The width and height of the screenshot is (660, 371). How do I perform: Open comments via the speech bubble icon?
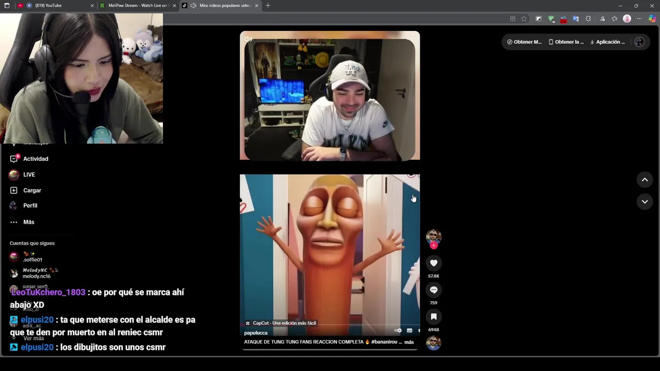pos(434,290)
